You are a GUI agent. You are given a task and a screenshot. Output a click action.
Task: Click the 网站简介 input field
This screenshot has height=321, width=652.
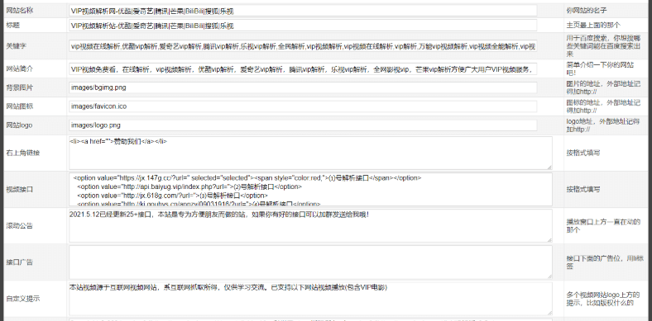pos(303,68)
